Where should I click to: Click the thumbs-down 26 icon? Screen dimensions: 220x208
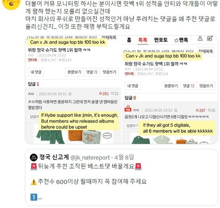(209, 110)
